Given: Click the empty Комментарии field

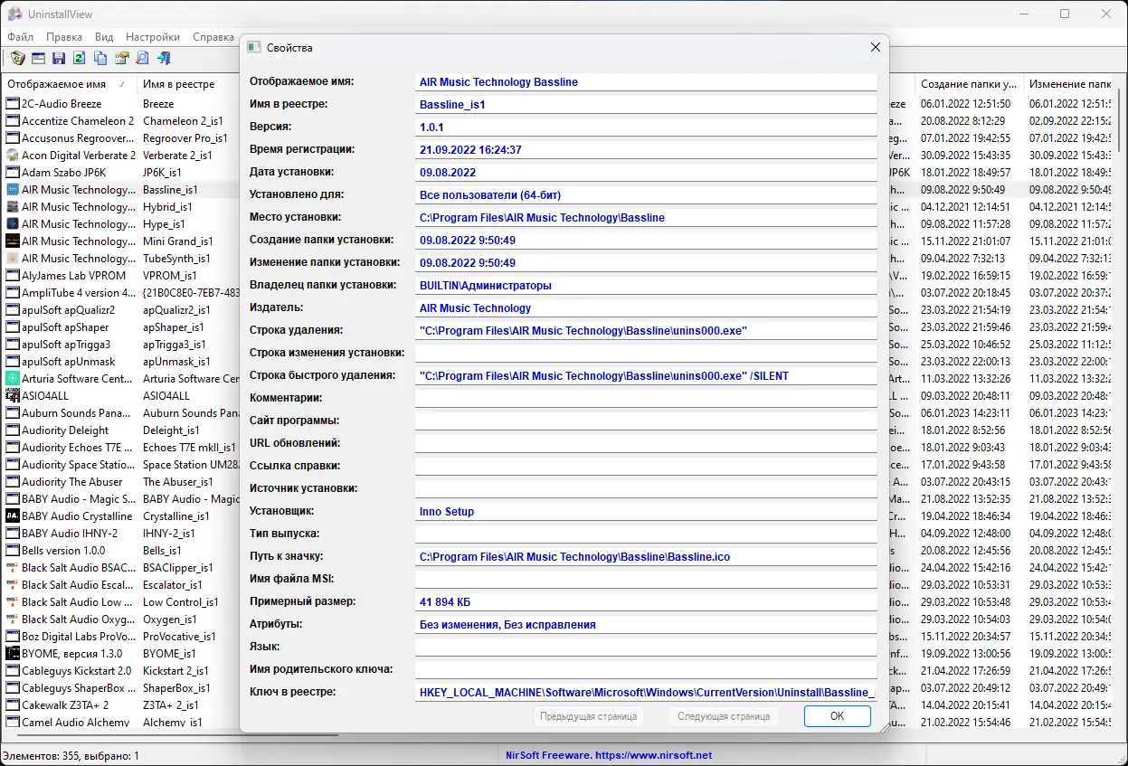Looking at the screenshot, I should coord(646,399).
